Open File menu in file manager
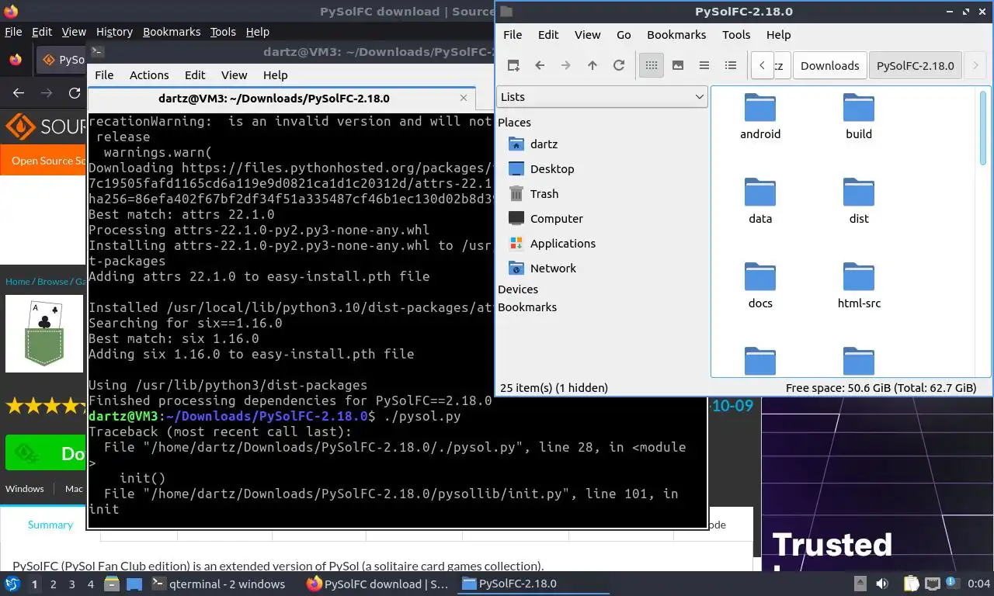Screen dimensions: 994x596 [x=513, y=34]
